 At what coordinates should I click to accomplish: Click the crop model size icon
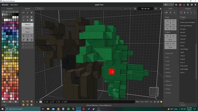tap(135, 9)
